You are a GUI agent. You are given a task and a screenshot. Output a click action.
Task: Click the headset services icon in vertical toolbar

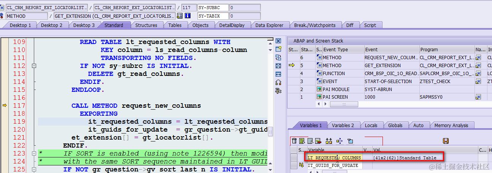coord(278,82)
